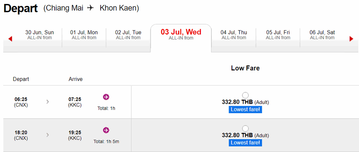Click chevron arrow on 06:25 flight row
This screenshot has height=152, width=359.
[x=48, y=102]
